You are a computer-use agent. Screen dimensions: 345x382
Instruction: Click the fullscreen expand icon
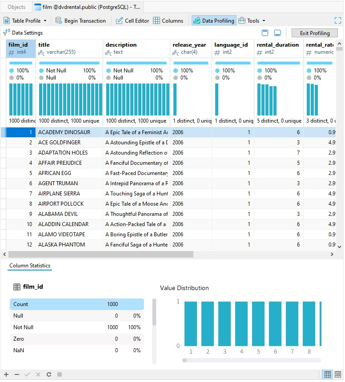[337, 20]
